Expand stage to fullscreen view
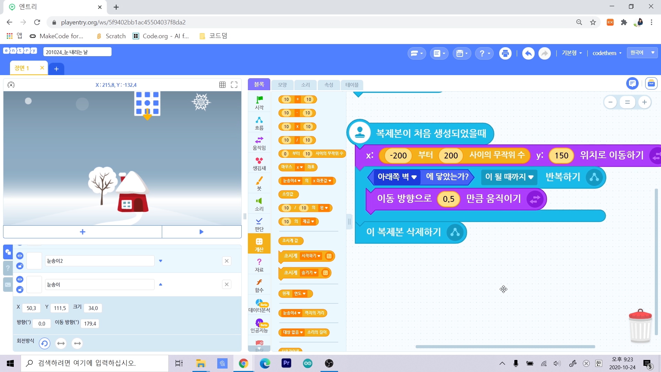 234,85
